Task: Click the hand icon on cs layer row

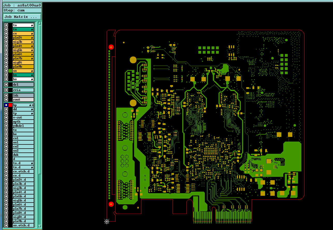Action: click(32, 34)
